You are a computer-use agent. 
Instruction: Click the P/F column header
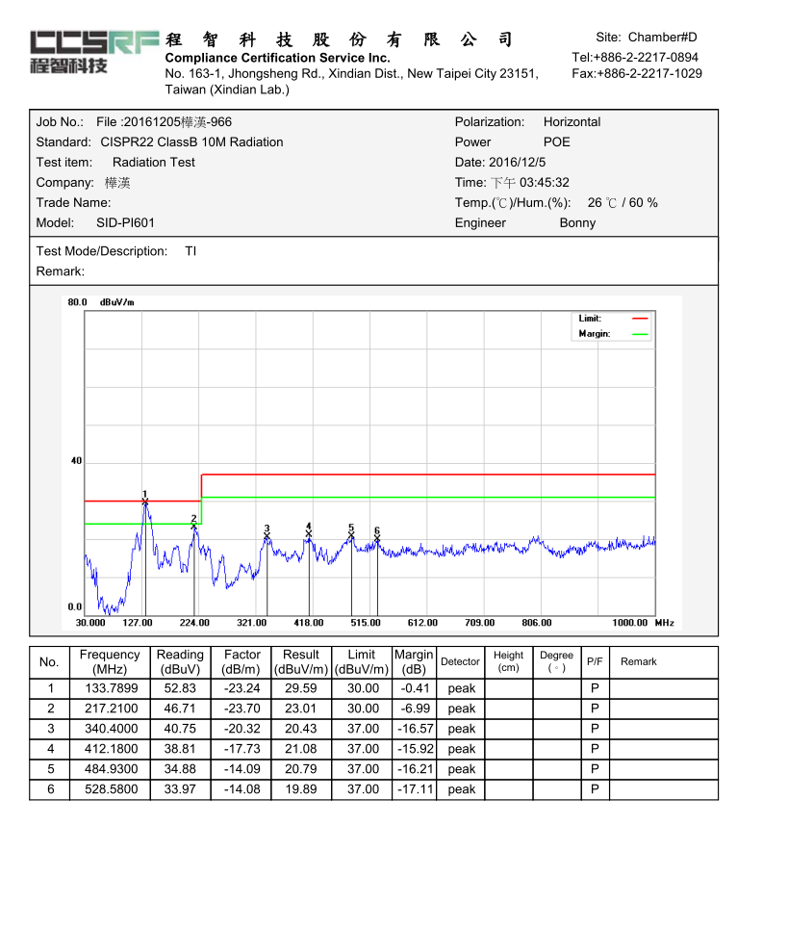595,661
